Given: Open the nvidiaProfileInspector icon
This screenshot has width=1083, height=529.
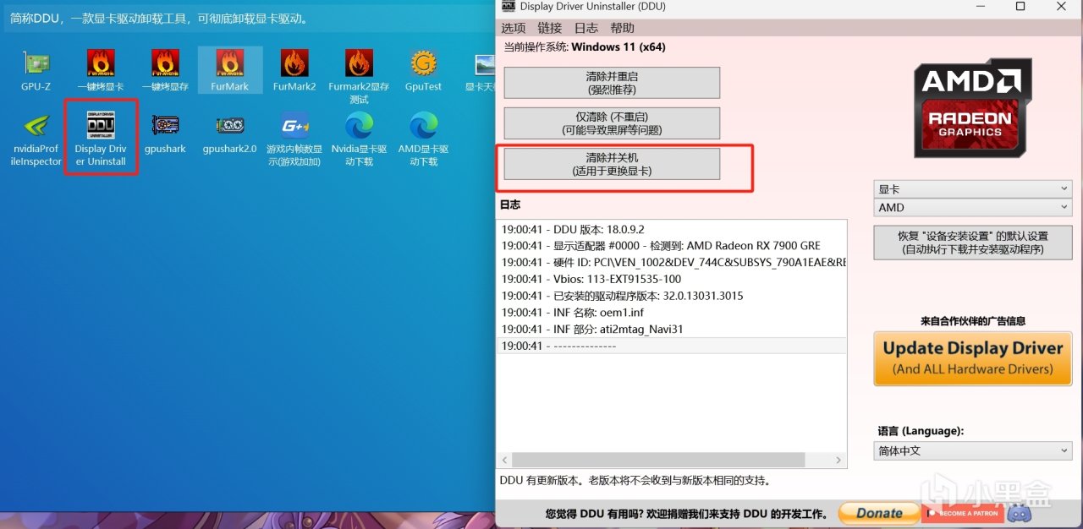Looking at the screenshot, I should [36, 139].
